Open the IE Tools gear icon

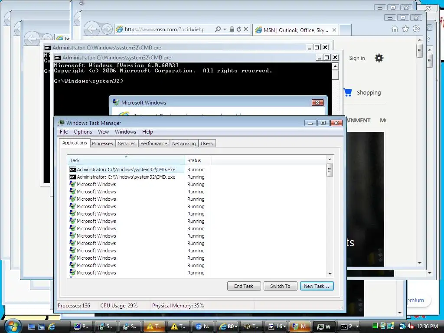coord(416,29)
